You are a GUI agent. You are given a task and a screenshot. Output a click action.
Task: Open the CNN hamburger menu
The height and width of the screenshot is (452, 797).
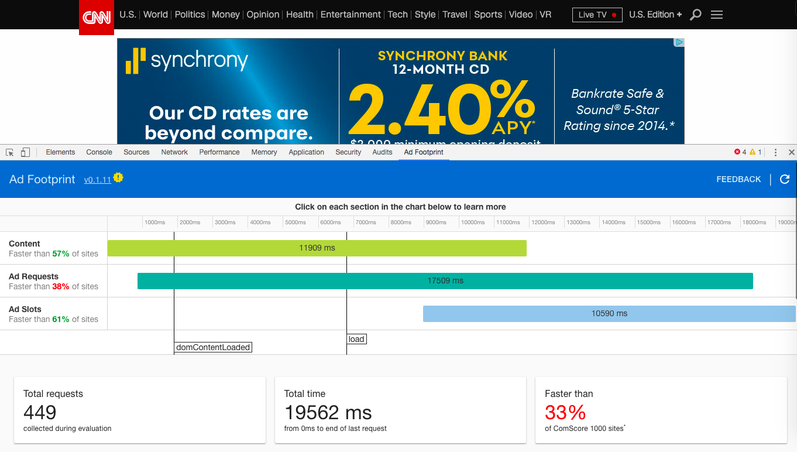717,15
